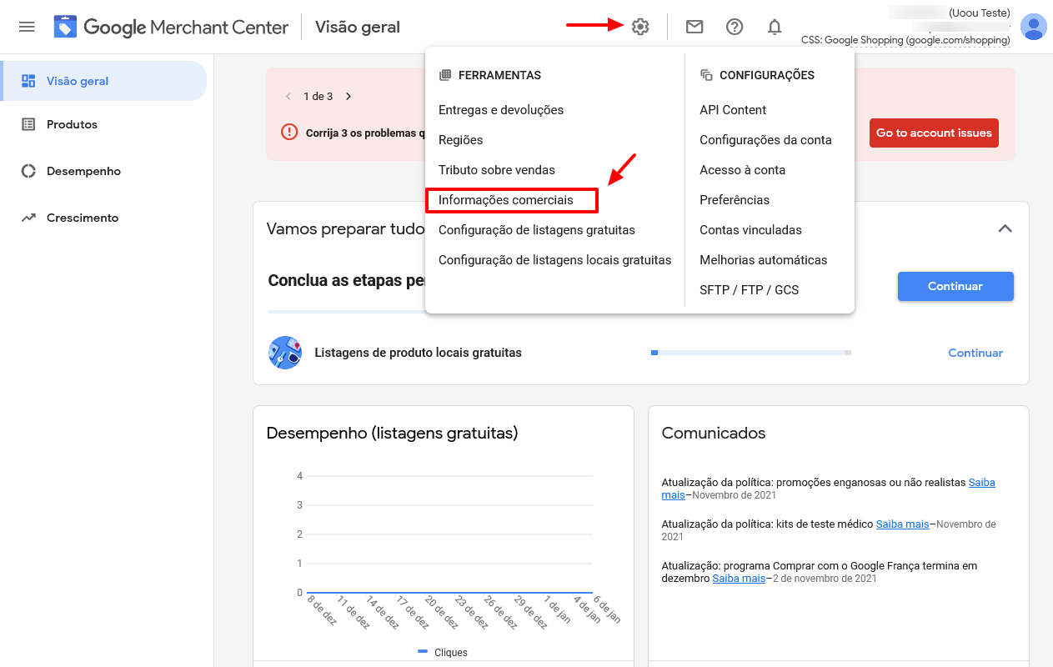Click the local listings progress bar
Screen dimensions: 1053x667
751,353
